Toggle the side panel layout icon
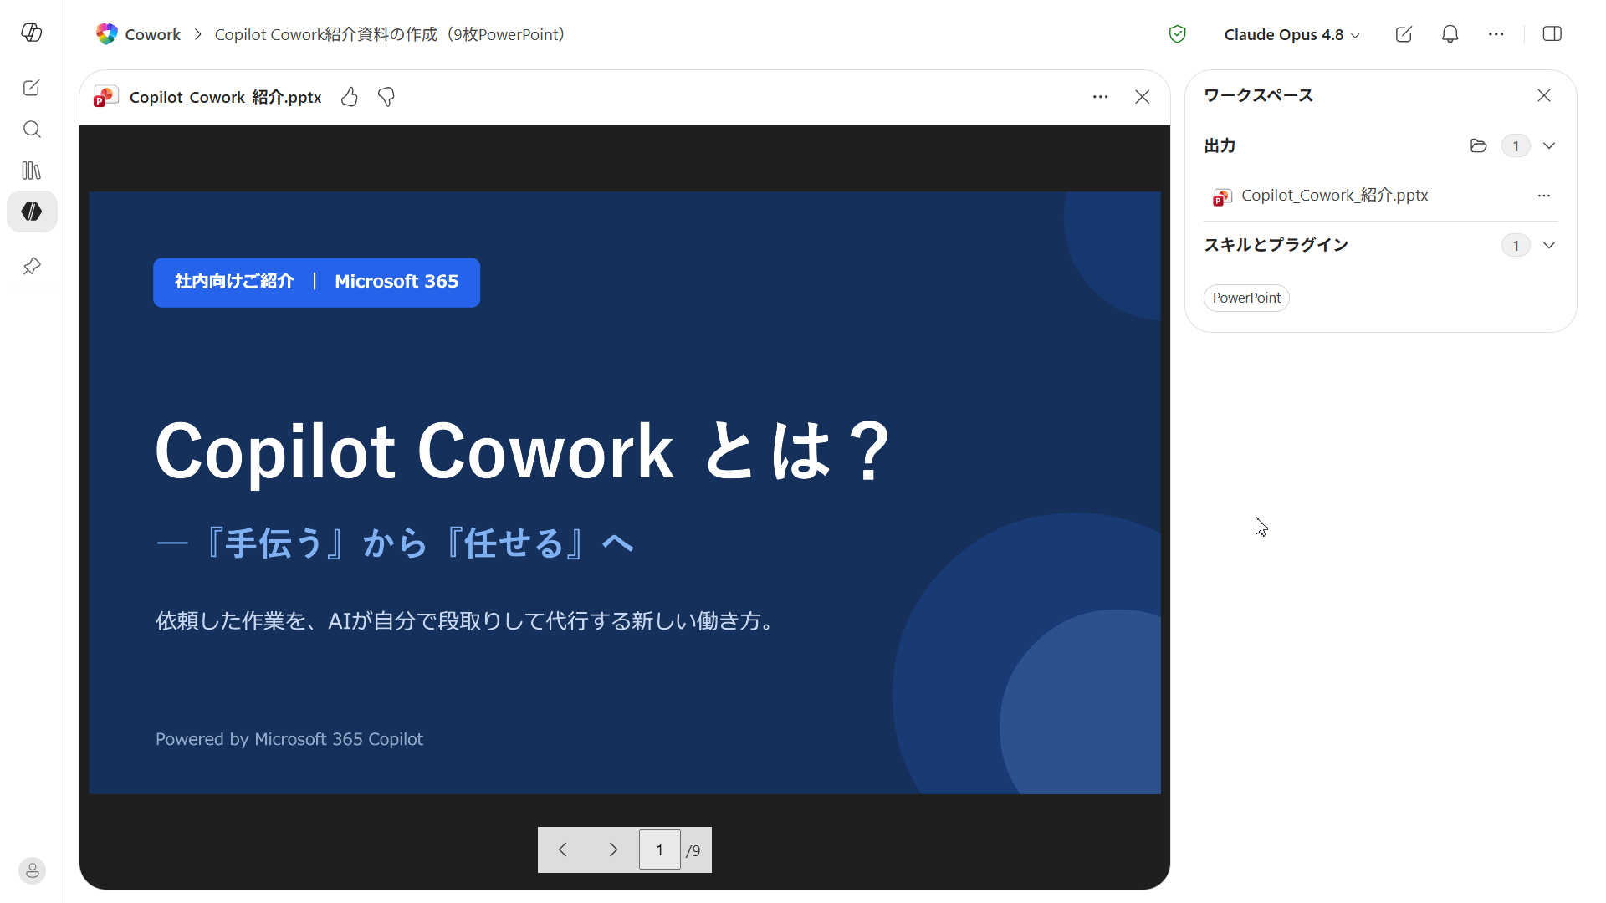 tap(1552, 34)
